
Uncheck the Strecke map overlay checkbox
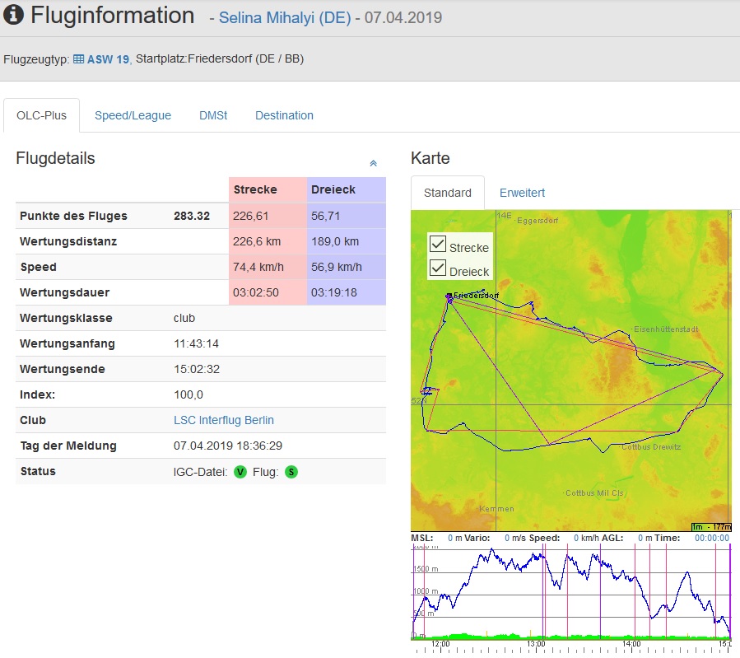pyautogui.click(x=438, y=245)
